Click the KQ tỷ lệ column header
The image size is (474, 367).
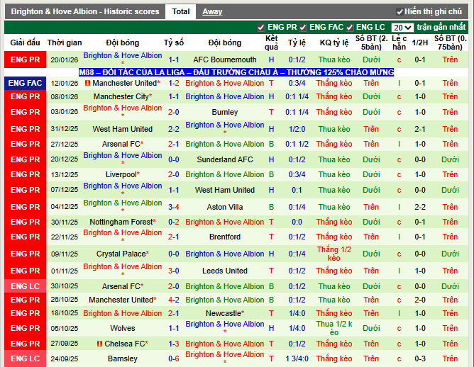point(334,43)
